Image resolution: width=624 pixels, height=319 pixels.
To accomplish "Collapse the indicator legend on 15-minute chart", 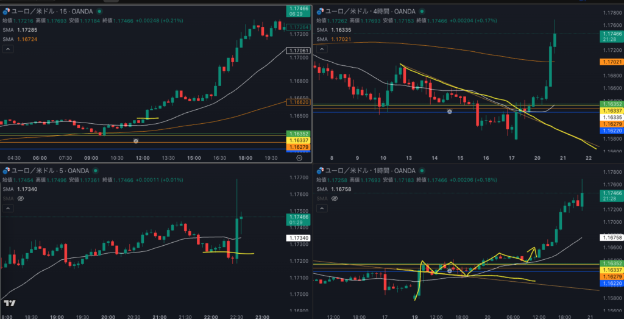I will click(9, 50).
